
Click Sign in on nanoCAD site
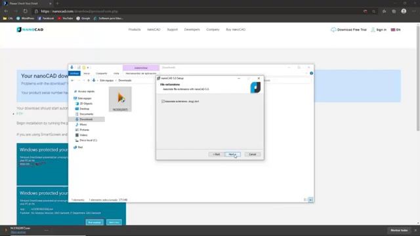[379, 29]
